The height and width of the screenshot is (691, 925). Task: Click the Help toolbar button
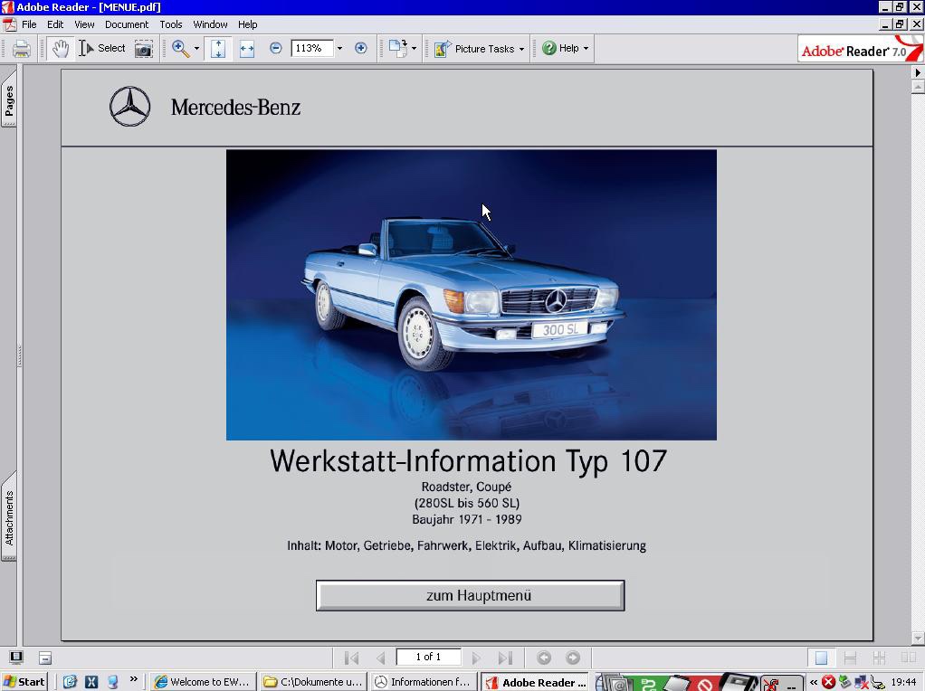(x=560, y=48)
